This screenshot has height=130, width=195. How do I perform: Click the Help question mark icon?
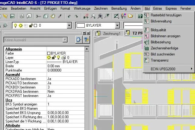point(140,16)
